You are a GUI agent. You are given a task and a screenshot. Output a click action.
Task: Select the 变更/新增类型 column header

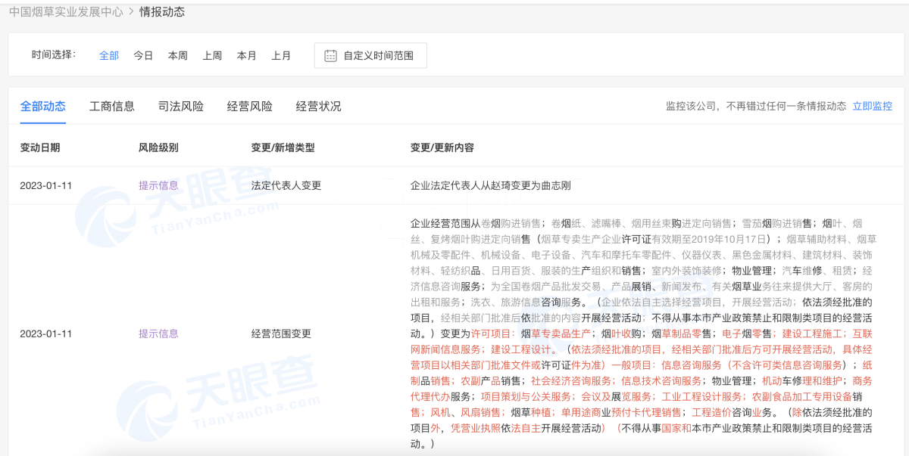(283, 147)
